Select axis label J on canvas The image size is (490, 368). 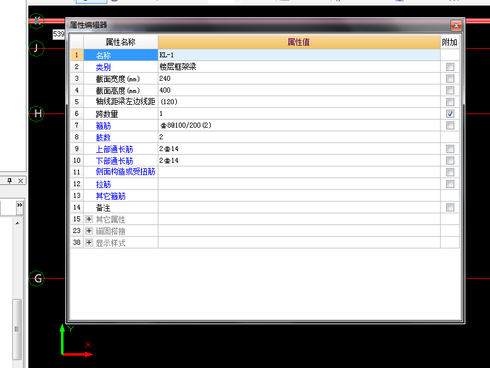point(36,48)
